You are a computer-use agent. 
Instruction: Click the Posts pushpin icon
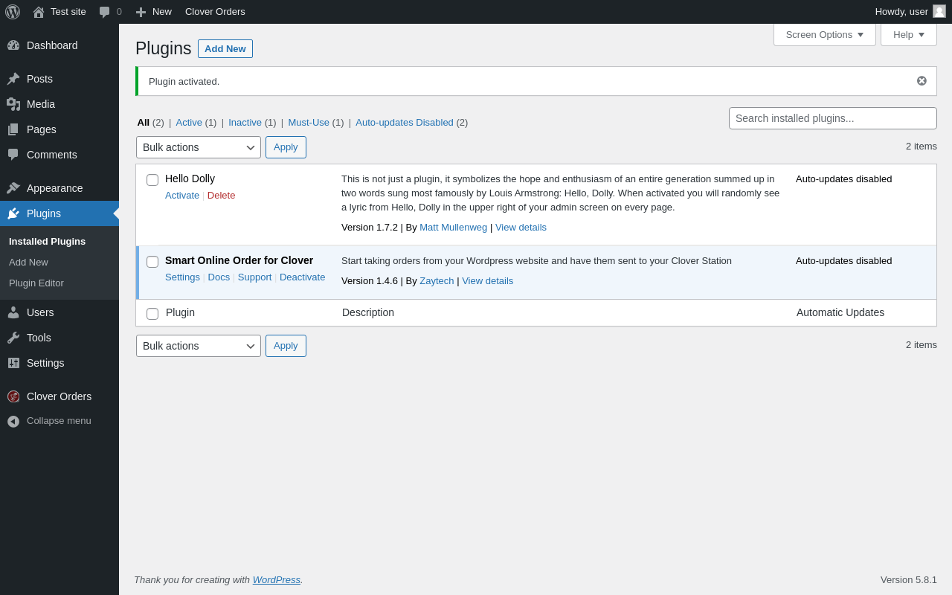click(13, 79)
